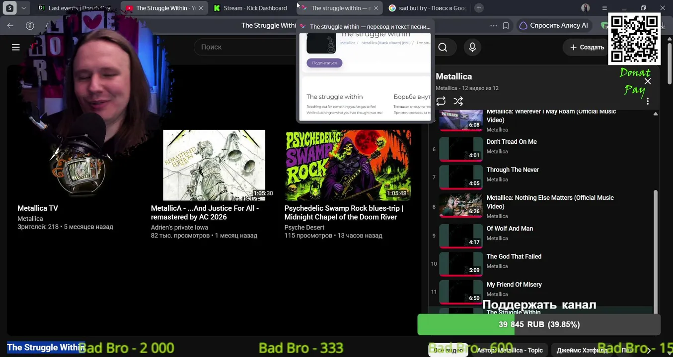The width and height of the screenshot is (673, 357).
Task: Start voice search with the microphone icon
Action: tap(472, 47)
